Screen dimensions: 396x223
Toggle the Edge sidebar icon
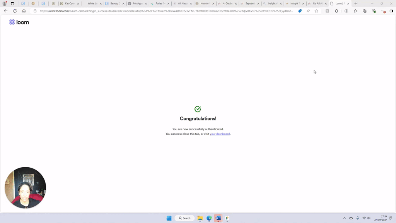pos(391,11)
